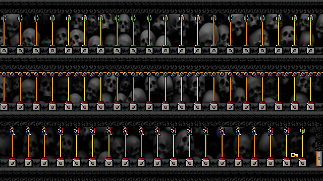Viewport: 323px width, 181px height.
Task: Click the leftmost round red node on the middle rail
Action: 4,74
